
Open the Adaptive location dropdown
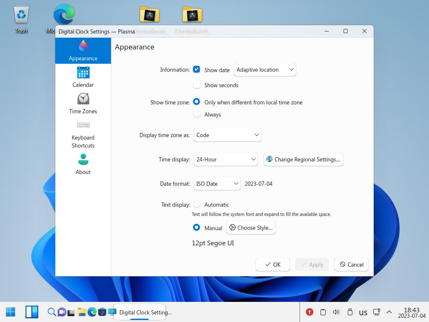(265, 70)
